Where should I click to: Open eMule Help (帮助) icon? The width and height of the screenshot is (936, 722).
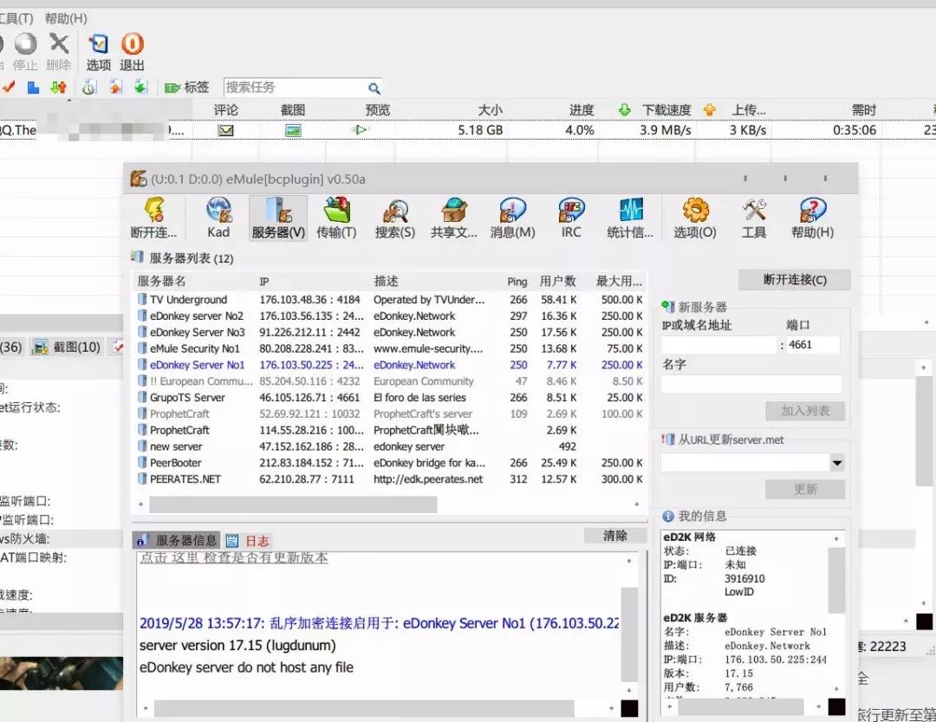(x=812, y=218)
